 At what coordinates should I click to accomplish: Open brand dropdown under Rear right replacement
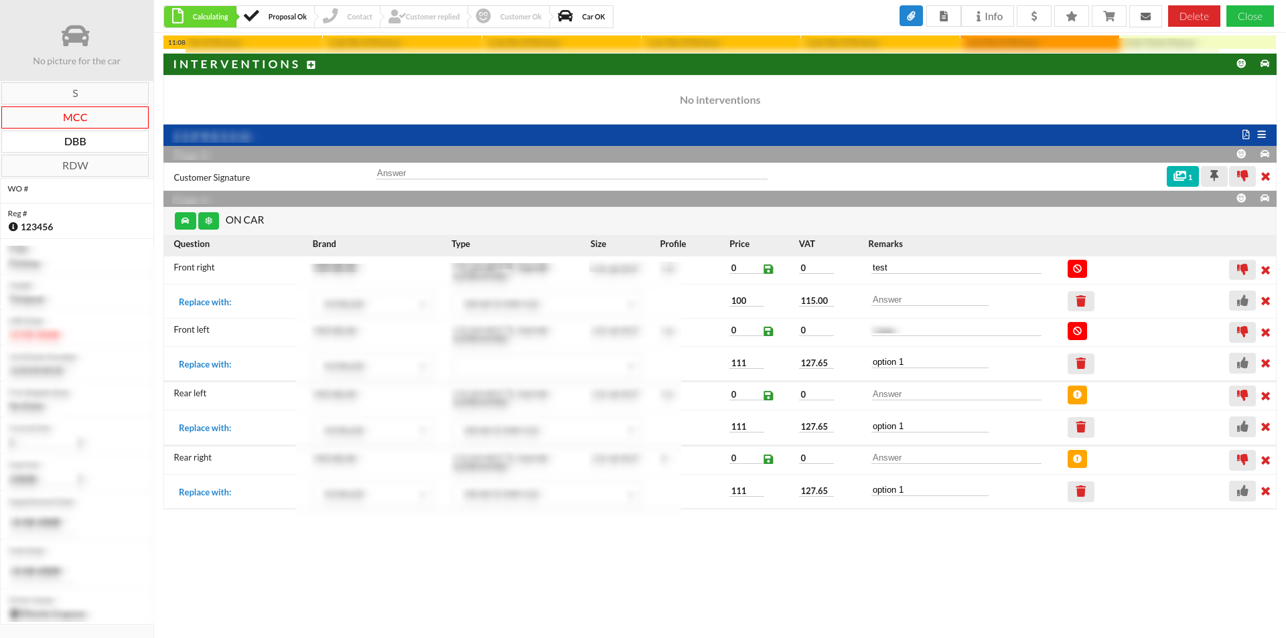click(x=374, y=495)
